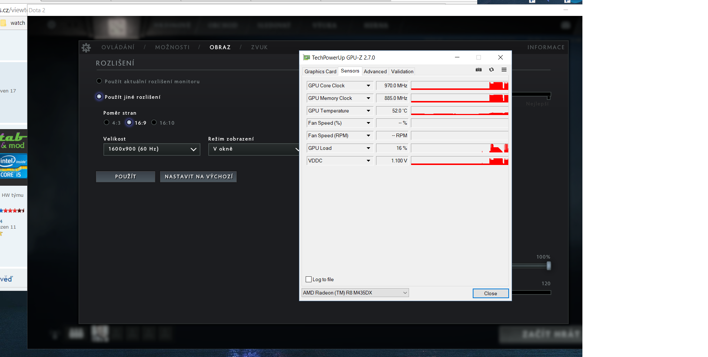The image size is (708, 357).
Task: Switch to the Advanced tab
Action: (375, 71)
